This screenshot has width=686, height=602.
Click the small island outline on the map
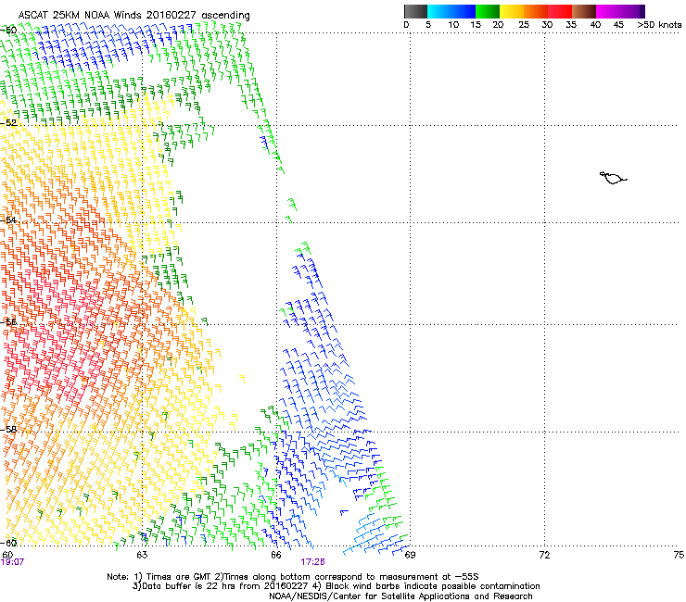[x=613, y=178]
